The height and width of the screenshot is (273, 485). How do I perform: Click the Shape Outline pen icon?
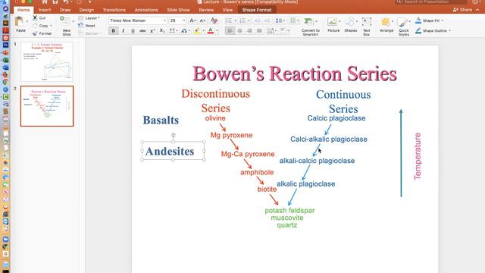(x=418, y=30)
